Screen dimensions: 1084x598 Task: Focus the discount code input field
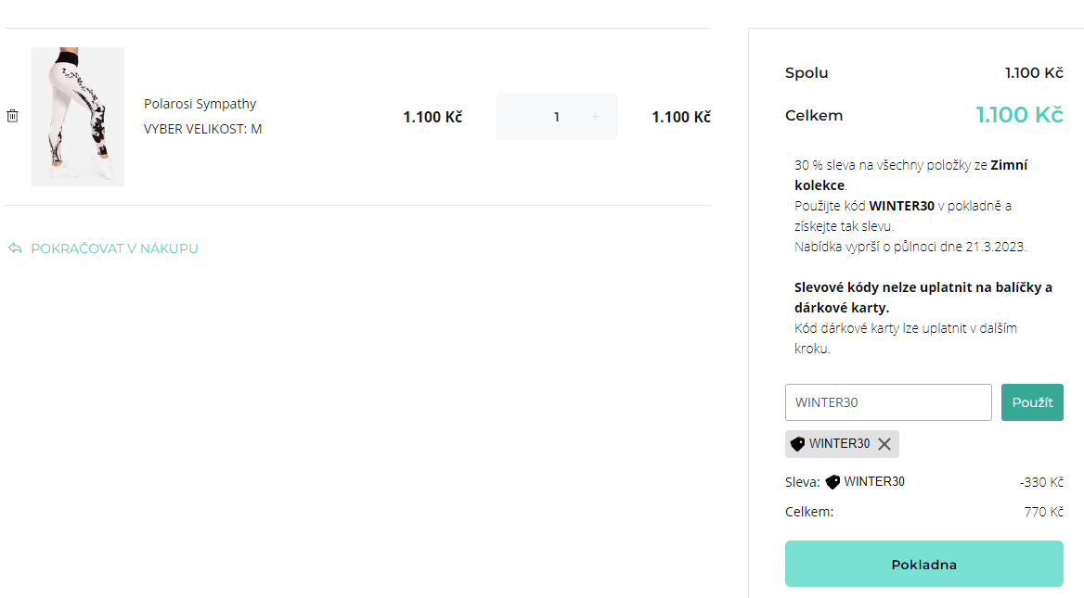coord(887,402)
